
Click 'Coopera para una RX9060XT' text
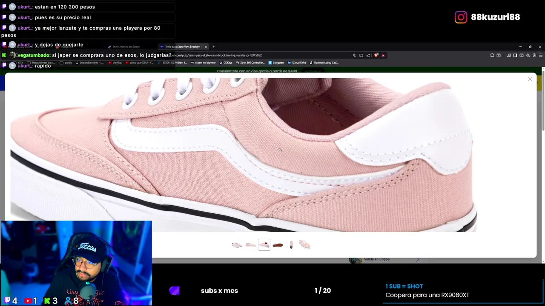(427, 295)
